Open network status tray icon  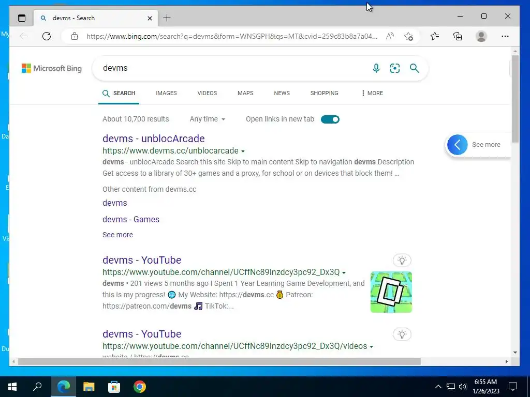451,387
